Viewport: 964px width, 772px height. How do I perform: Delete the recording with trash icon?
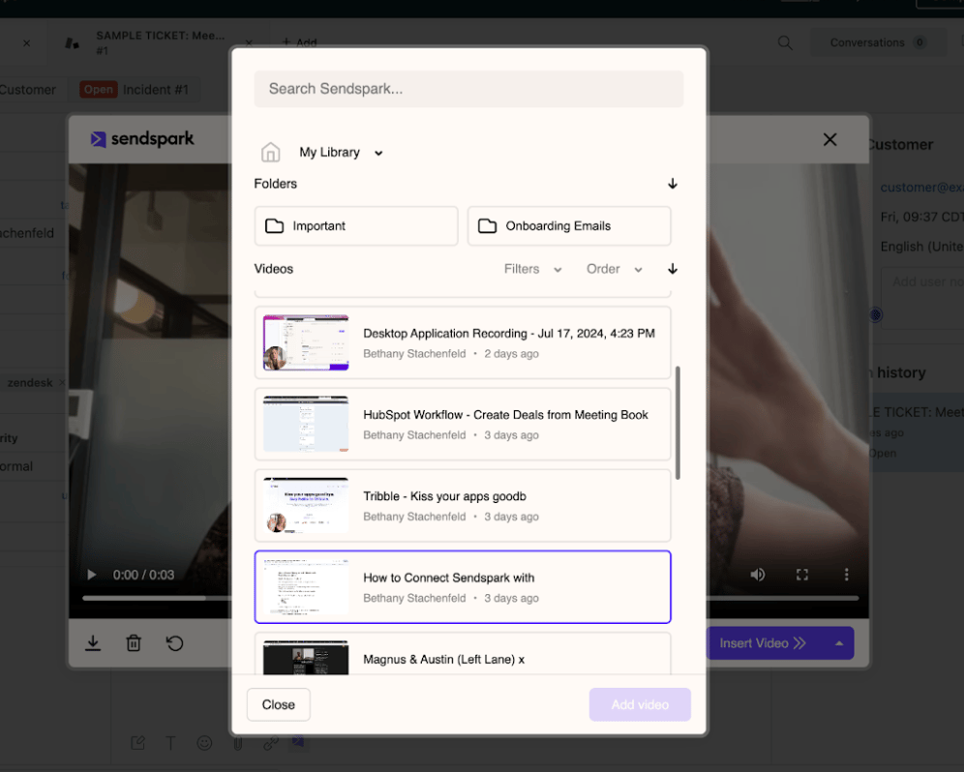tap(134, 643)
